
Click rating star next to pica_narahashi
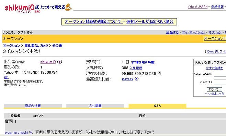tap(31, 132)
